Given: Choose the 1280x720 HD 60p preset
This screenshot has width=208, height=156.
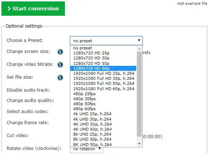Looking at the screenshot, I should coord(103,68).
